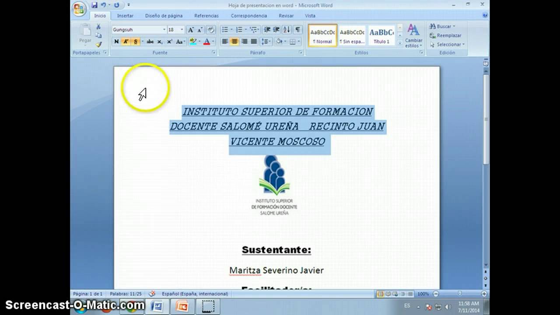
Task: Switch to Revisar tab
Action: coord(286,16)
